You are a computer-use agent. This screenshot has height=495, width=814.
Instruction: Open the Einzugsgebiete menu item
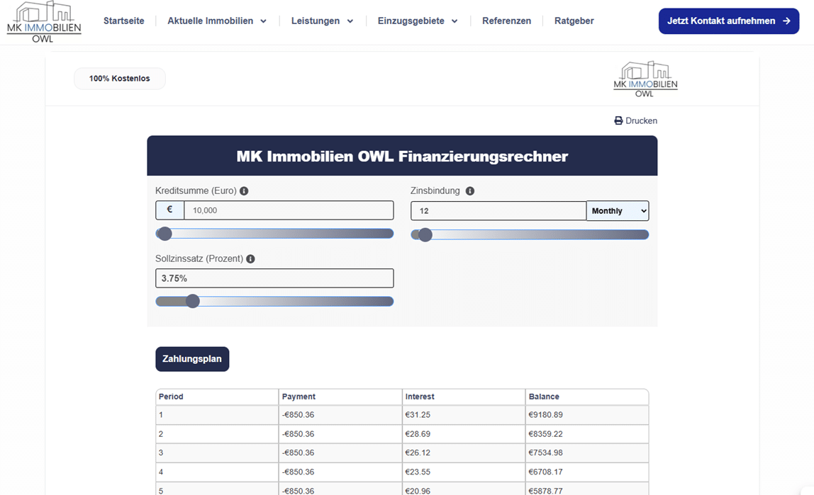pyautogui.click(x=411, y=21)
